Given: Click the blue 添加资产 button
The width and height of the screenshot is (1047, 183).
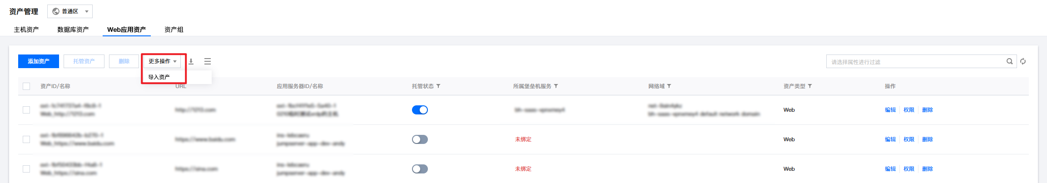Looking at the screenshot, I should [39, 61].
